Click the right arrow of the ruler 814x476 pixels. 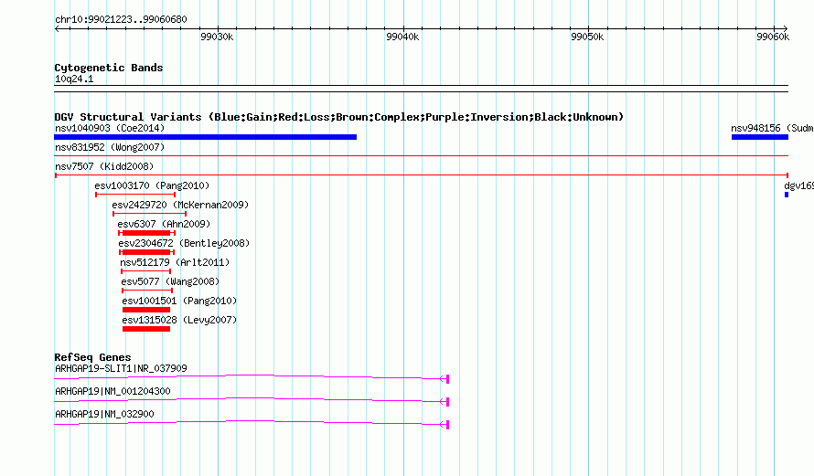[x=786, y=29]
